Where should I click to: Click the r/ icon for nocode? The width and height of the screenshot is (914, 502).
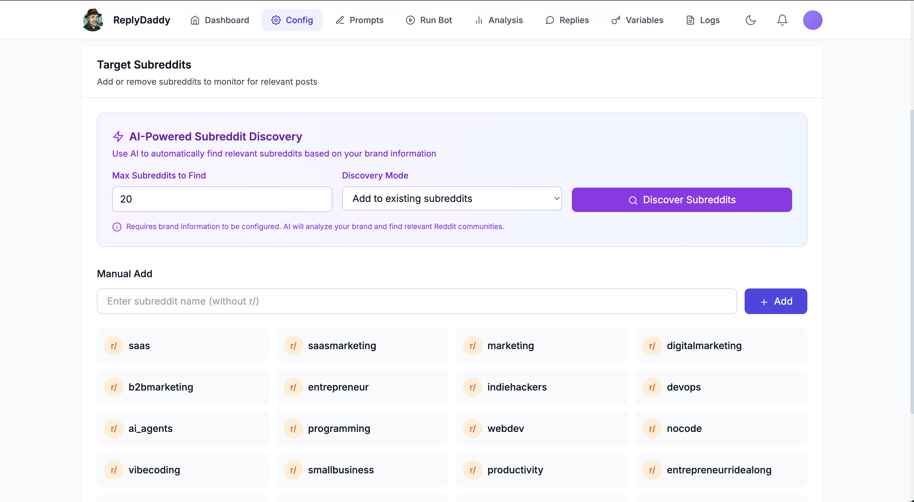(x=652, y=429)
